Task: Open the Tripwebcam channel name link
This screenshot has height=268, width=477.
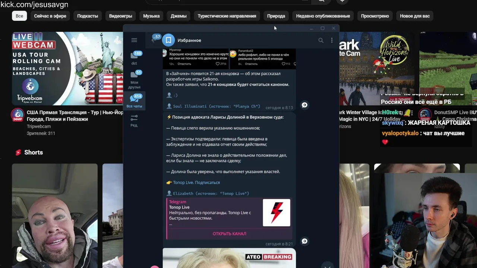Action: click(39, 127)
